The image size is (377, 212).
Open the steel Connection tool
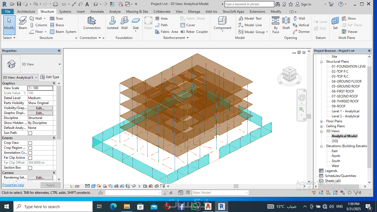(x=92, y=23)
